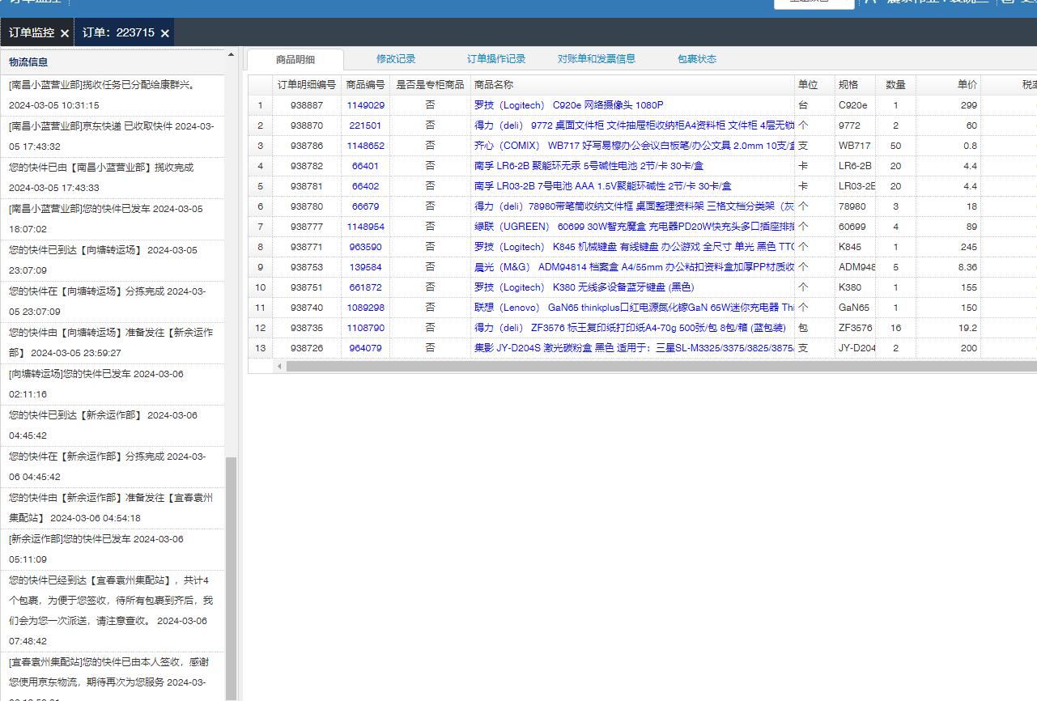Click the 商品编号 column header
1037x701 pixels.
(365, 85)
